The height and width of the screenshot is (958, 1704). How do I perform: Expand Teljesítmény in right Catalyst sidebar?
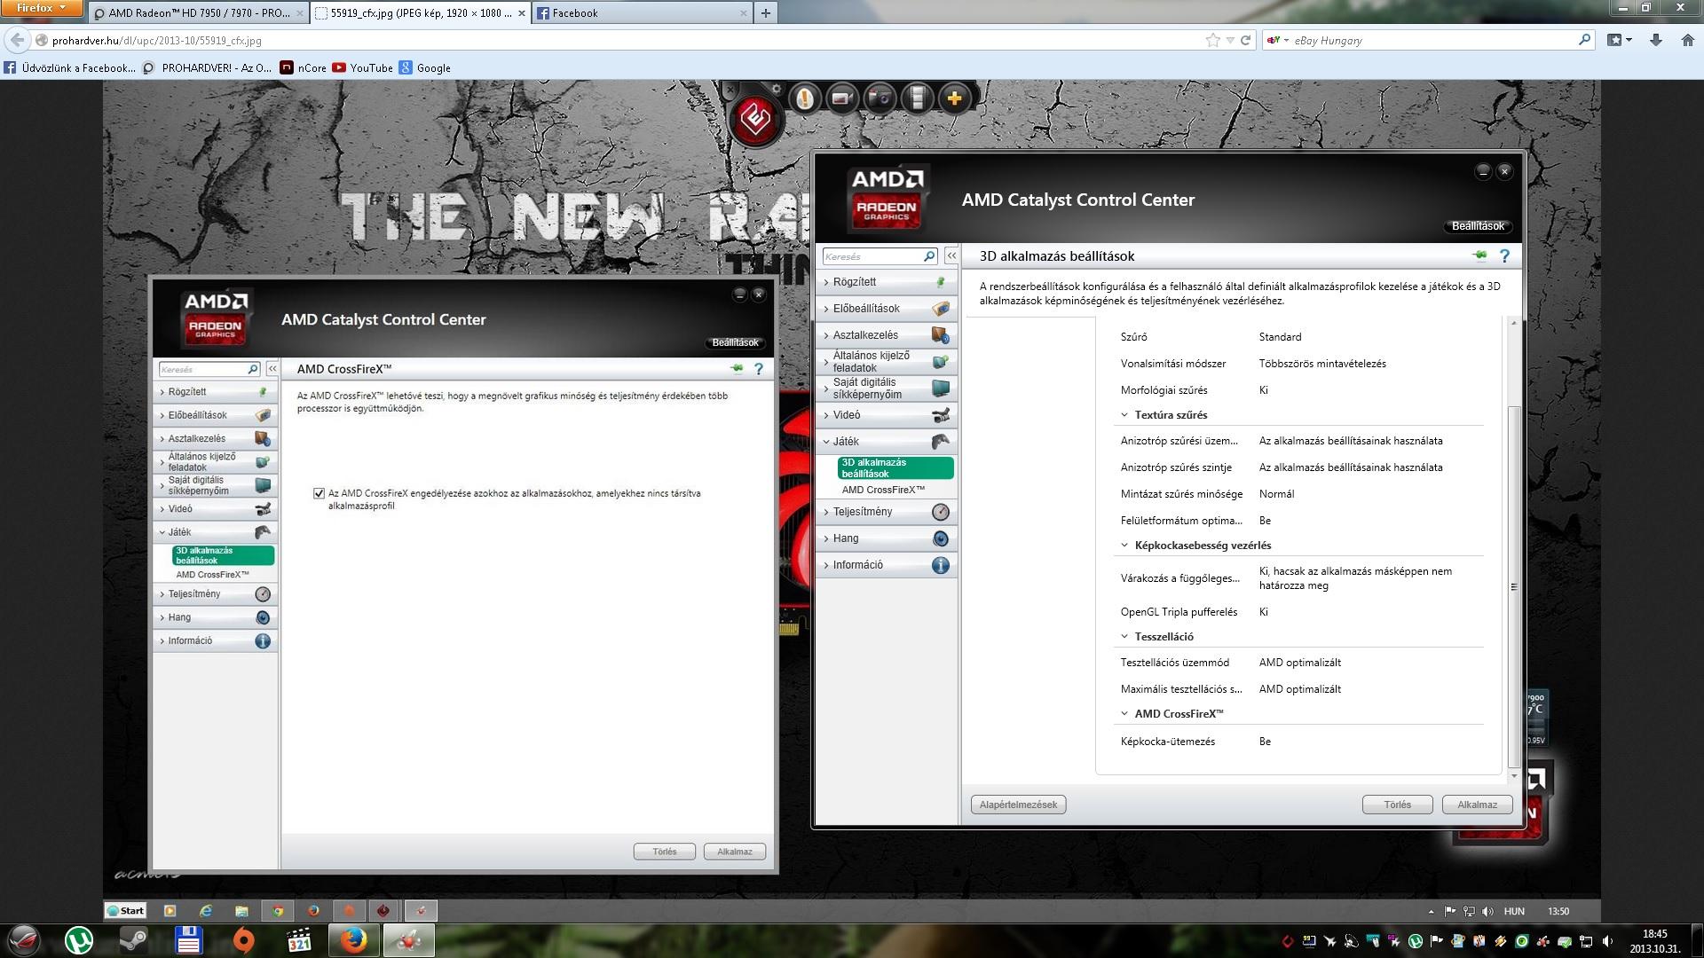click(887, 512)
